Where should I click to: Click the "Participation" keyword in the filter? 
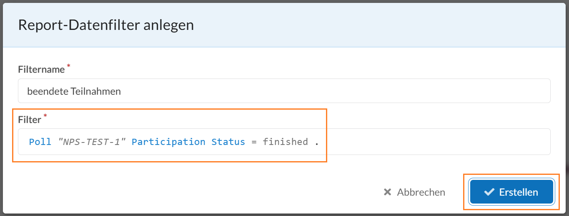point(168,142)
